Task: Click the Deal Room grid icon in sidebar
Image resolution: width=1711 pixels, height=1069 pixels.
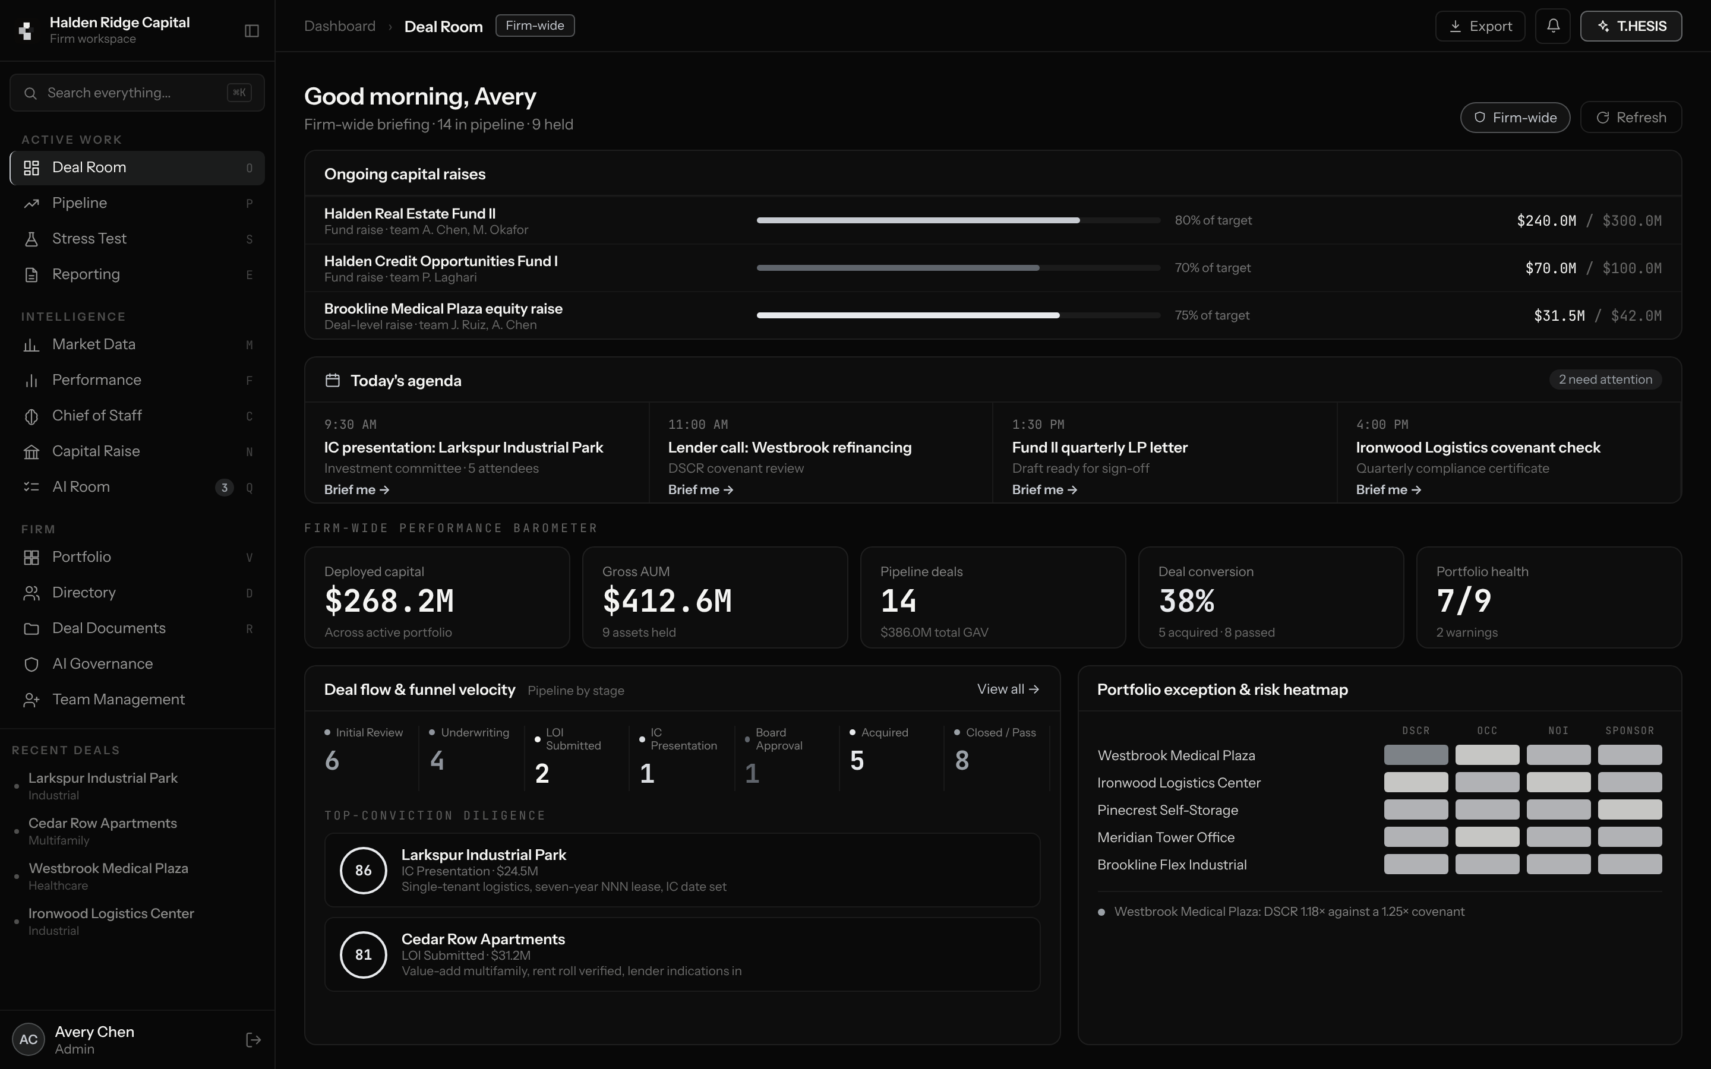Action: point(31,167)
